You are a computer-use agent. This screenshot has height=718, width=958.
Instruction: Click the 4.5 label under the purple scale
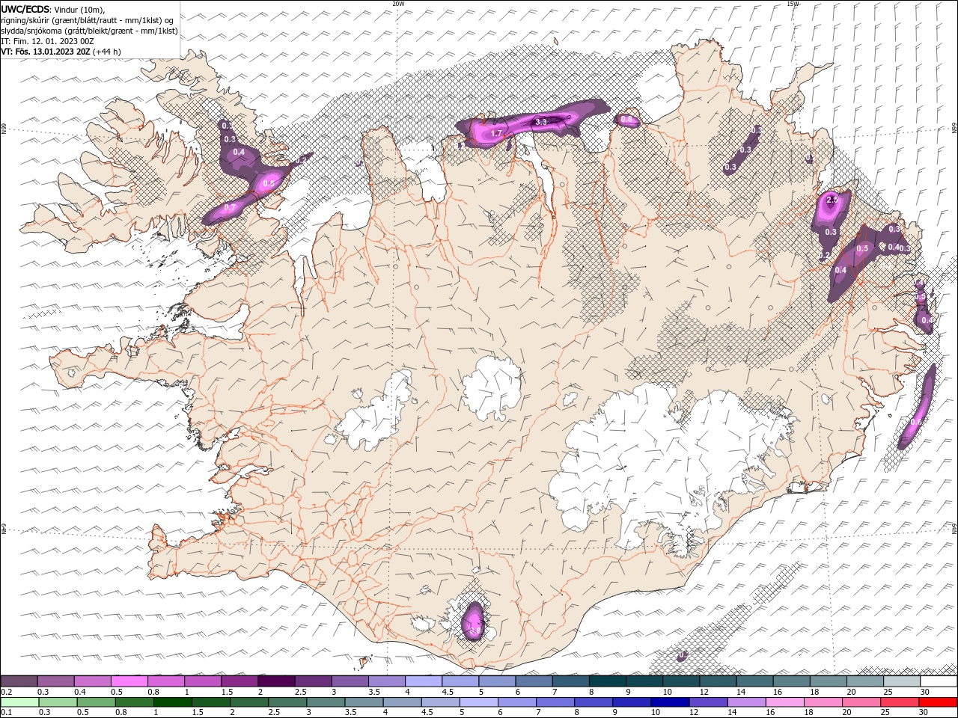point(448,692)
